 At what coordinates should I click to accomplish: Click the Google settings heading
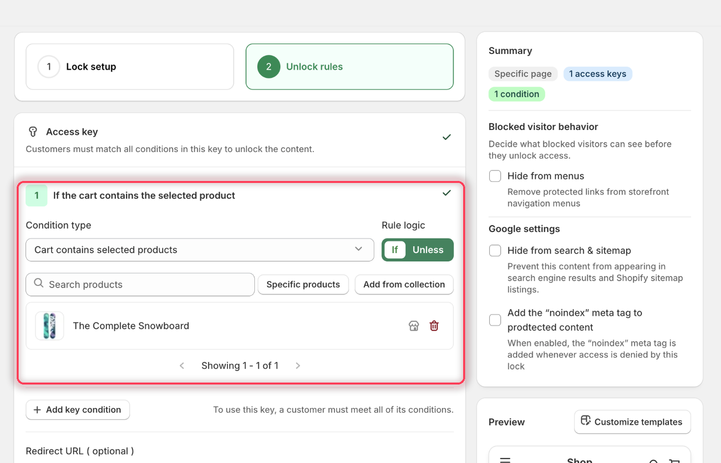tap(524, 229)
